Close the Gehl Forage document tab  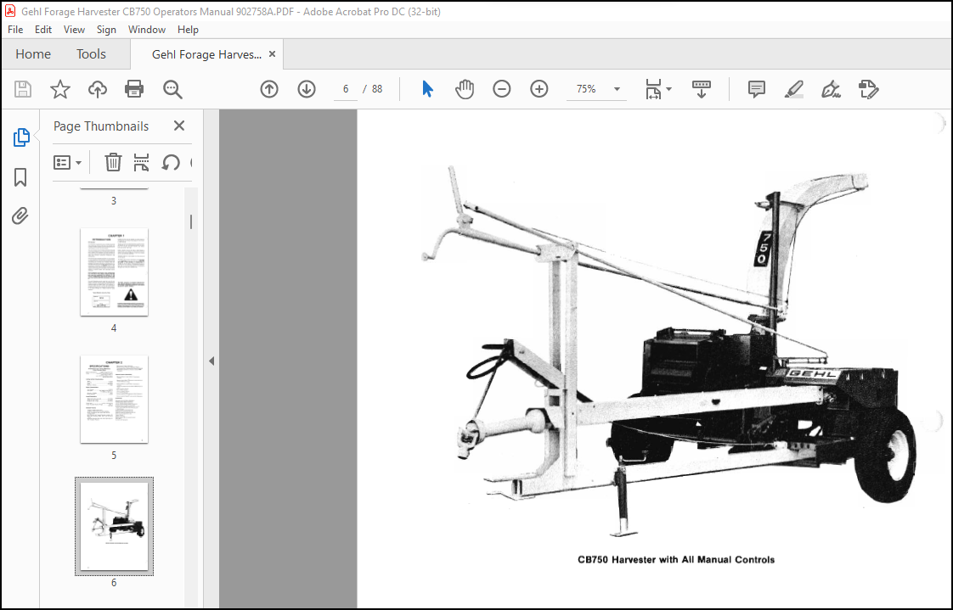tap(273, 54)
